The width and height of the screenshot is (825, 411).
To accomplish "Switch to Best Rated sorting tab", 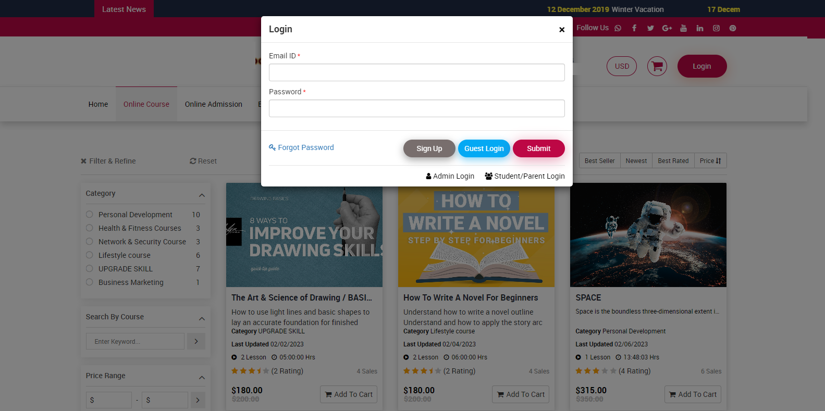I will click(673, 161).
